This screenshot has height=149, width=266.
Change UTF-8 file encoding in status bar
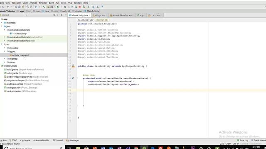[x=236, y=144]
